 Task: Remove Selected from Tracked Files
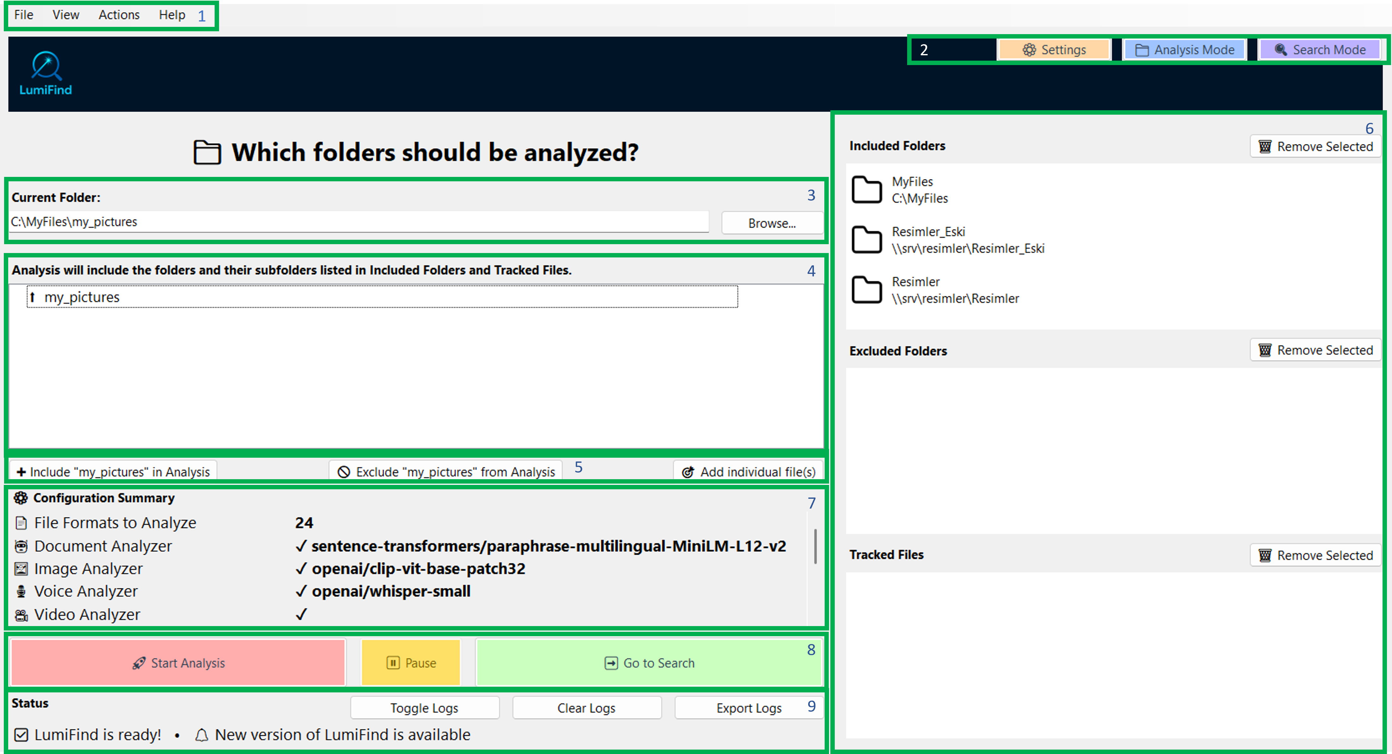pos(1315,555)
